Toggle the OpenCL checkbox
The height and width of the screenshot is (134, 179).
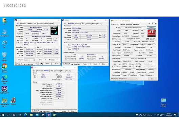121,72
